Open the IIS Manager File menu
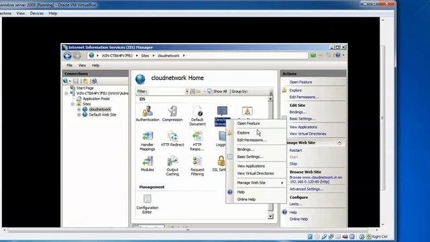 tap(69, 65)
